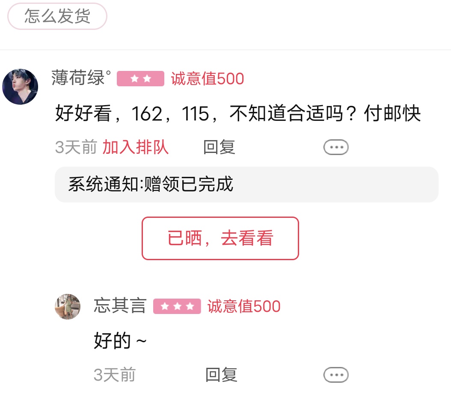Select the reply text 好的～

pos(120,340)
